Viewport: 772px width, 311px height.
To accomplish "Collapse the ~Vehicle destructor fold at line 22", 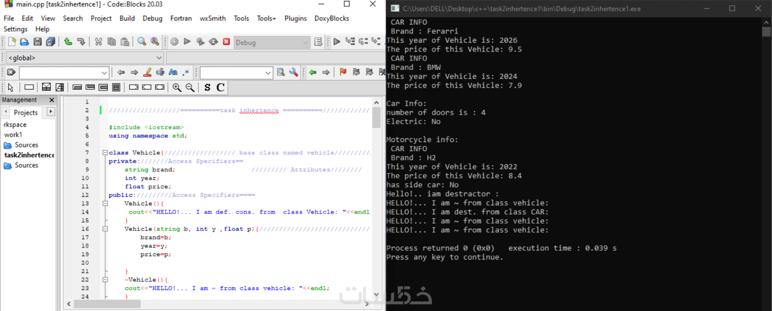I will 105,280.
